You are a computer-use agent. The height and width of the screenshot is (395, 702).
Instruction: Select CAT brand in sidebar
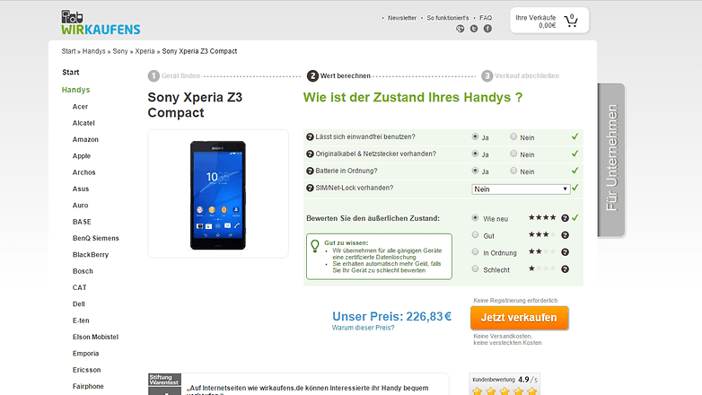80,288
